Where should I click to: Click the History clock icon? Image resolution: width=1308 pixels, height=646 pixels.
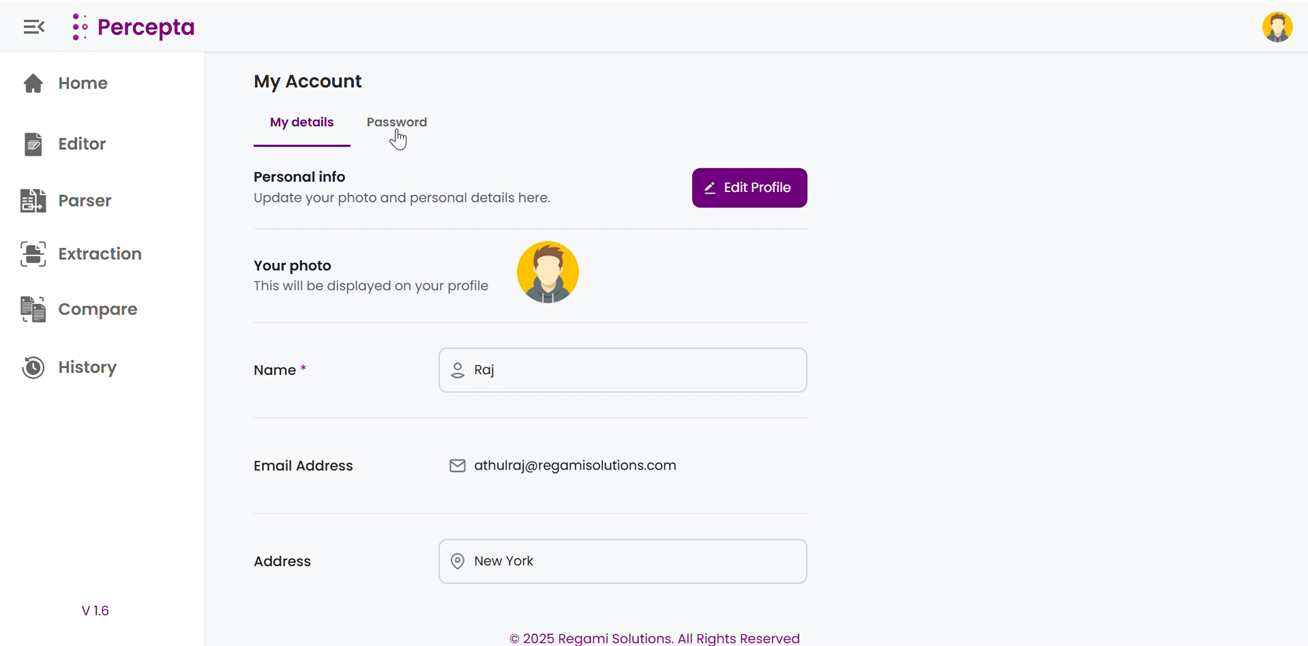(x=33, y=367)
